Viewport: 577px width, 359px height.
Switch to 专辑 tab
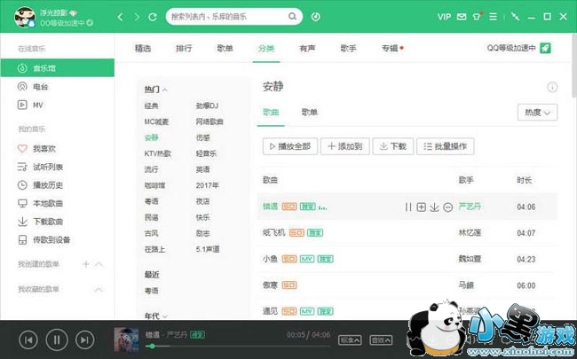[390, 48]
